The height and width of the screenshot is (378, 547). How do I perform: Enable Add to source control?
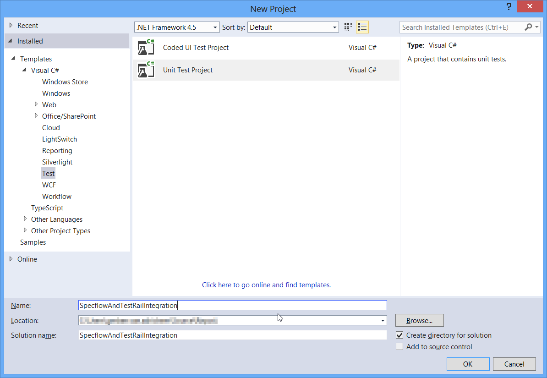tap(399, 347)
